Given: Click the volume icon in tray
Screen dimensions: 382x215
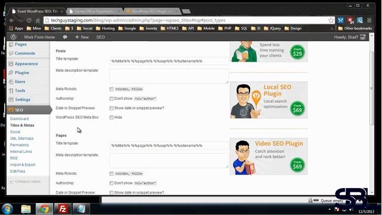Looking at the screenshot, I should tap(351, 210).
